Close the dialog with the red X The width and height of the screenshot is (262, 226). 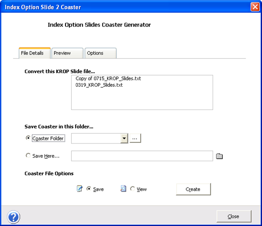[x=255, y=7]
